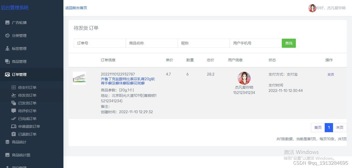Viewport: 352px width, 168px height.
Task: Click the 已退款订单 clipboard icon
Action: (14, 134)
